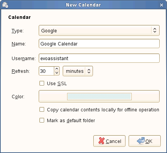This screenshot has width=167, height=153.
Task: Increase refresh value with up arrow
Action: point(57,69)
